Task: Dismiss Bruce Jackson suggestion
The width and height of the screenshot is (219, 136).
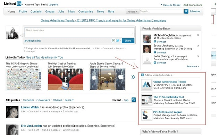Action: coord(198,46)
